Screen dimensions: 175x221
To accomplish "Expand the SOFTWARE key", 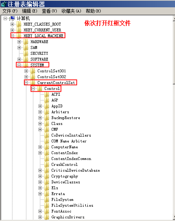I will pos(19,59).
